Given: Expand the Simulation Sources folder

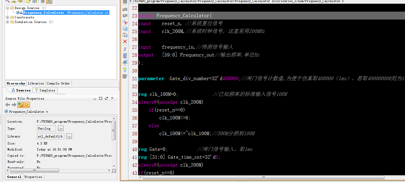Looking at the screenshot, I should pos(7,22).
